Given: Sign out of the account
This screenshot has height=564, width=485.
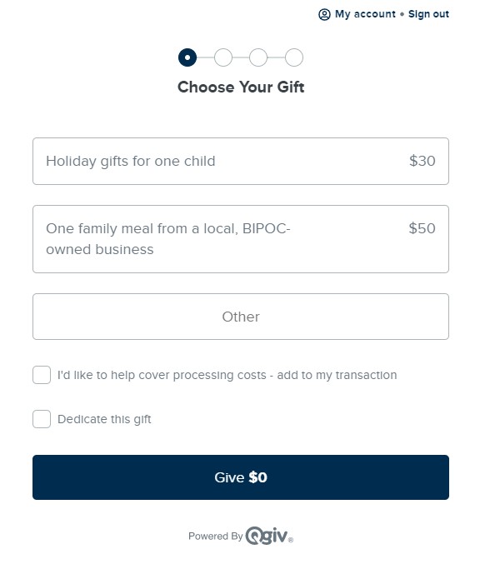Looking at the screenshot, I should click(x=428, y=14).
